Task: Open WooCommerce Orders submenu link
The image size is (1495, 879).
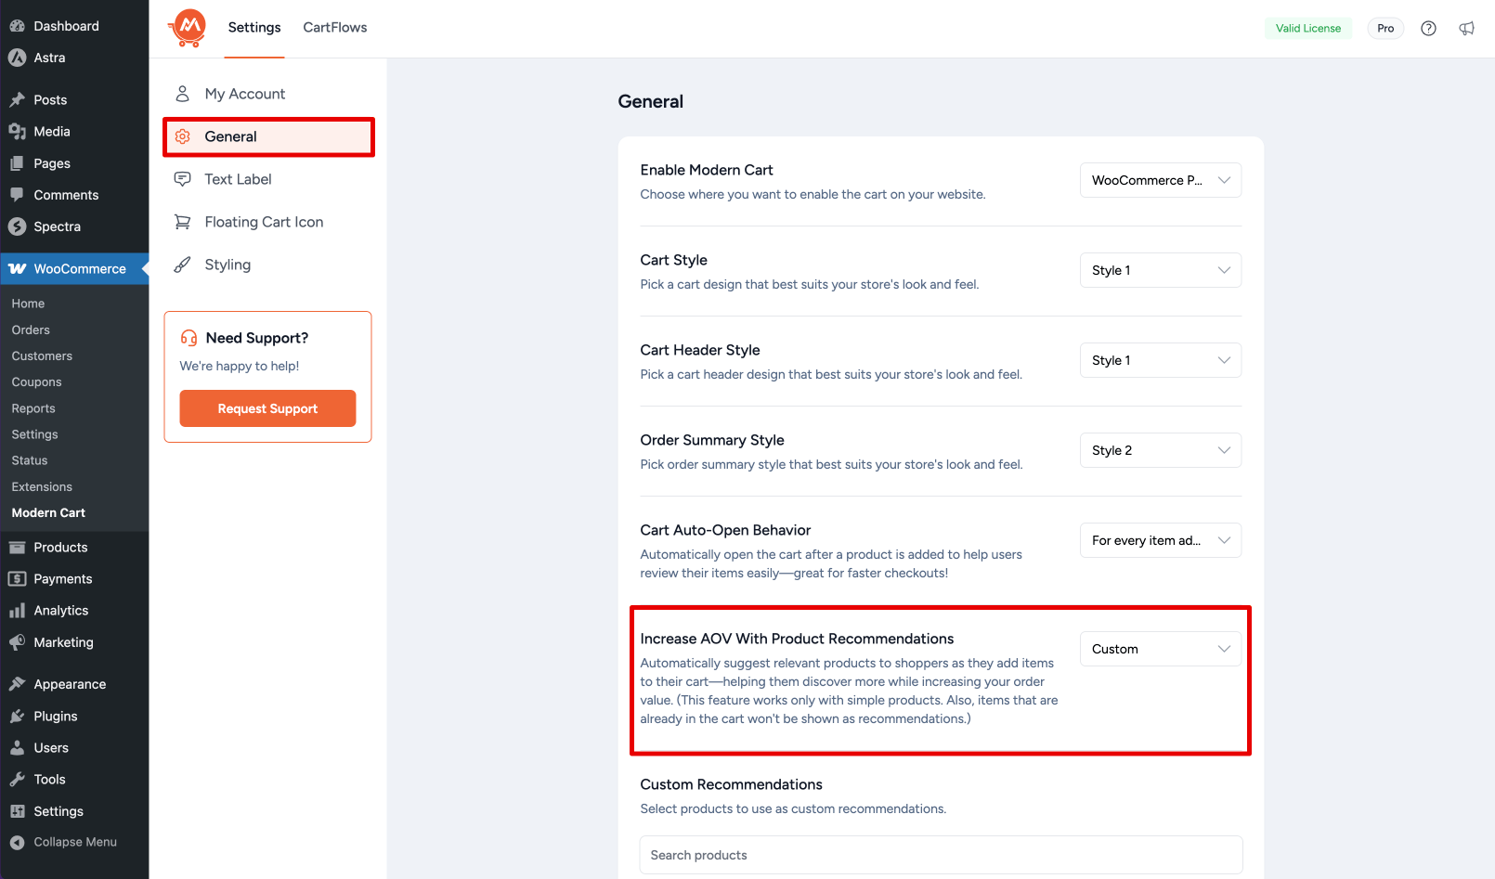Action: (x=31, y=330)
